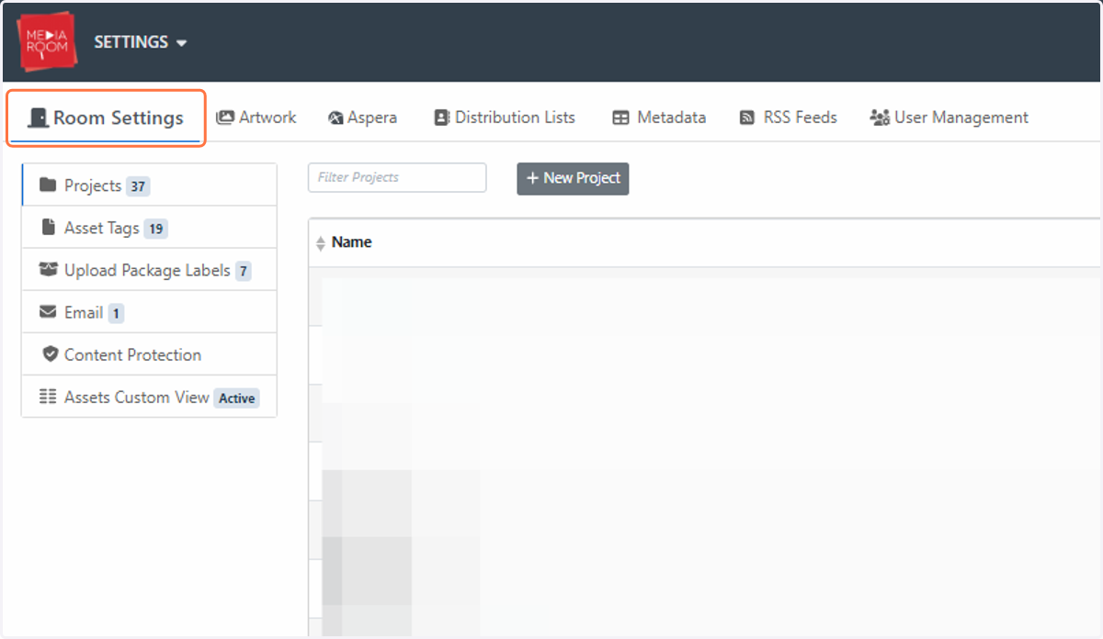
Task: Click the RSS feed icon
Action: pyautogui.click(x=746, y=118)
